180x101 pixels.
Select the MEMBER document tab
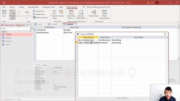[70, 24]
